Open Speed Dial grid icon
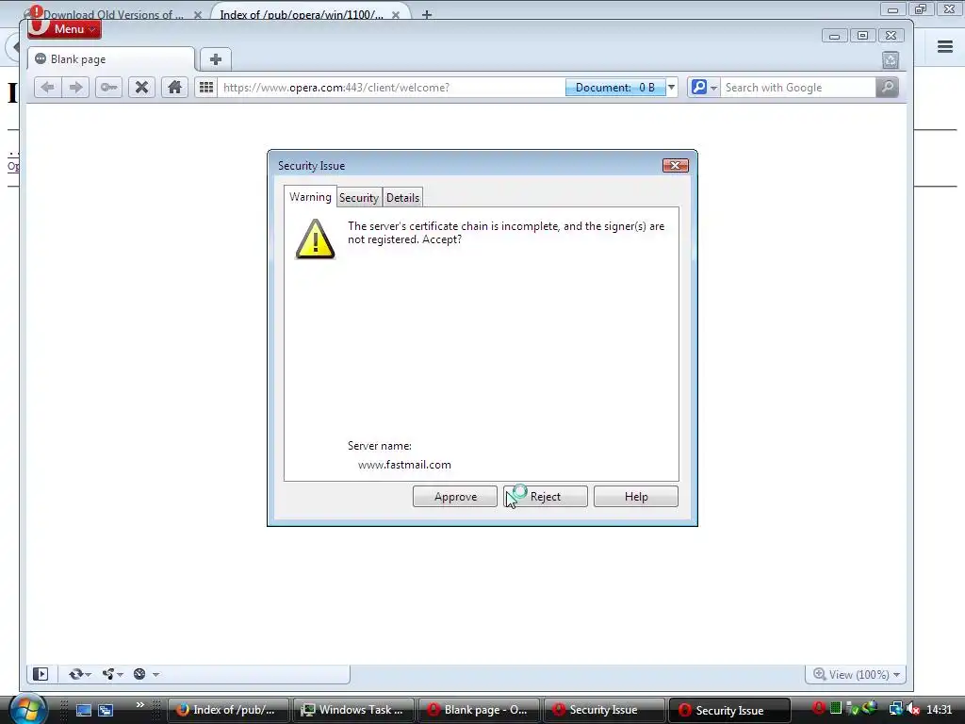 click(206, 88)
